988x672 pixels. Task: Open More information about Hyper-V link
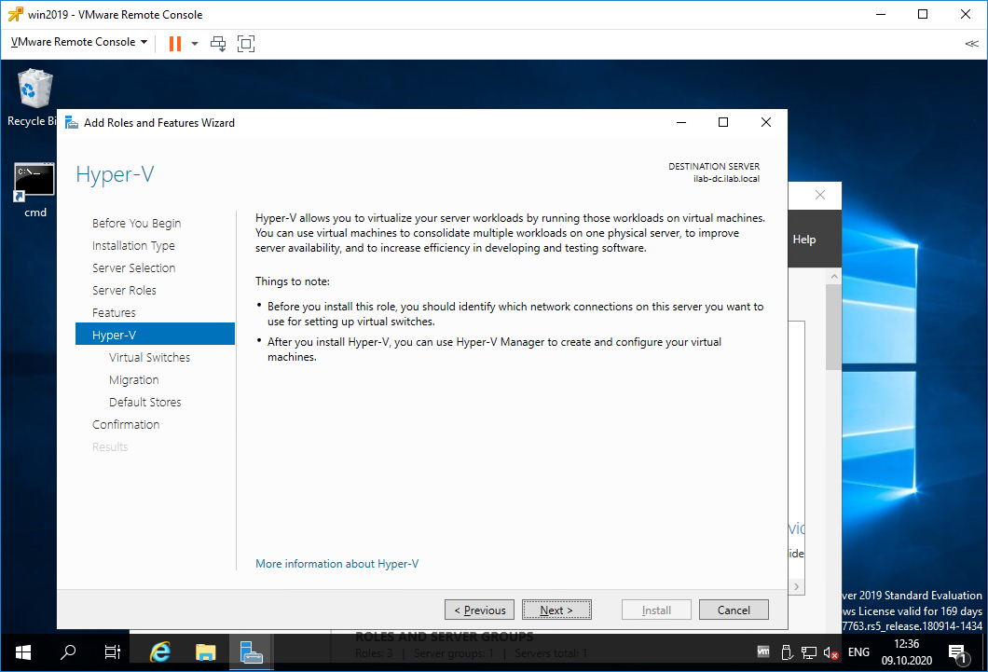click(337, 564)
